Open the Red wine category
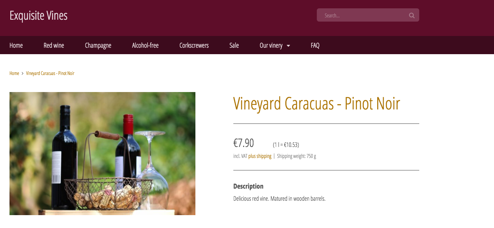 (54, 45)
